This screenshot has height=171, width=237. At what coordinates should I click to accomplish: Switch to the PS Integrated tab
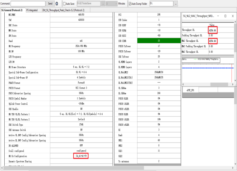pyautogui.click(x=32, y=10)
